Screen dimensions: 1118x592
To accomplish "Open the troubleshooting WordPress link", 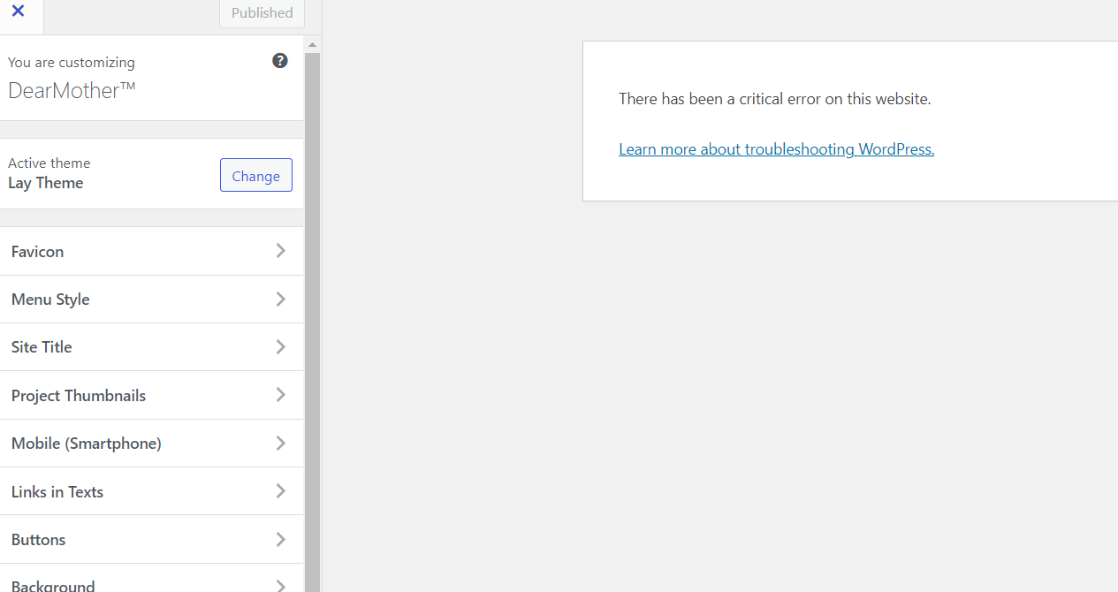I will tap(776, 149).
